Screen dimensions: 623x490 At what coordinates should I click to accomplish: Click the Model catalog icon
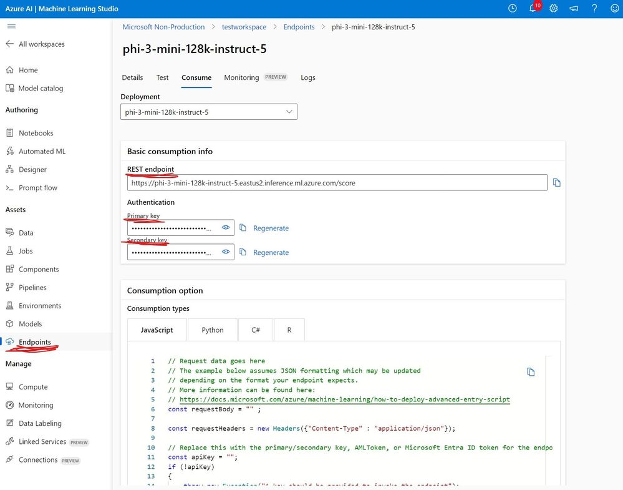[x=10, y=88]
